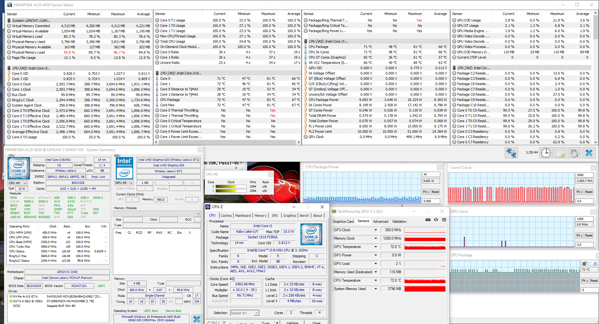Open sensor settings gear icon
The image size is (599, 324).
tap(574, 153)
